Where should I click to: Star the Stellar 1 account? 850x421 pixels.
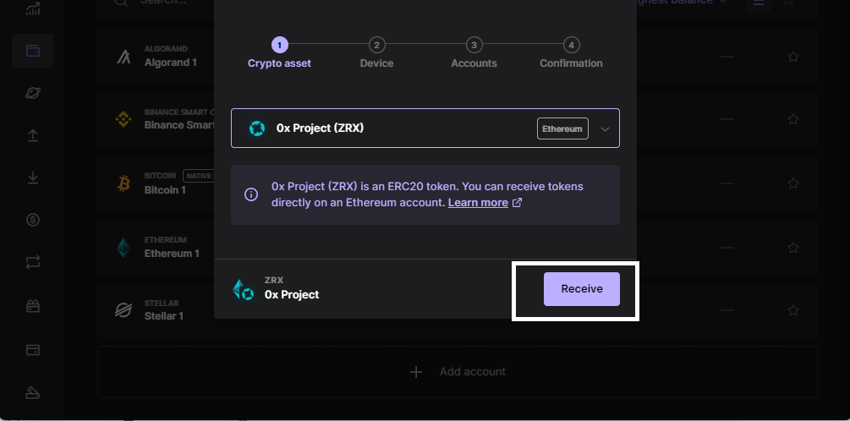793,310
